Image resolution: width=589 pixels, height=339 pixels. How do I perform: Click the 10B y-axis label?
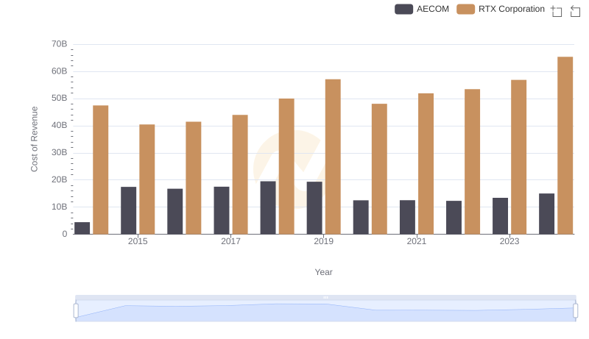60,207
